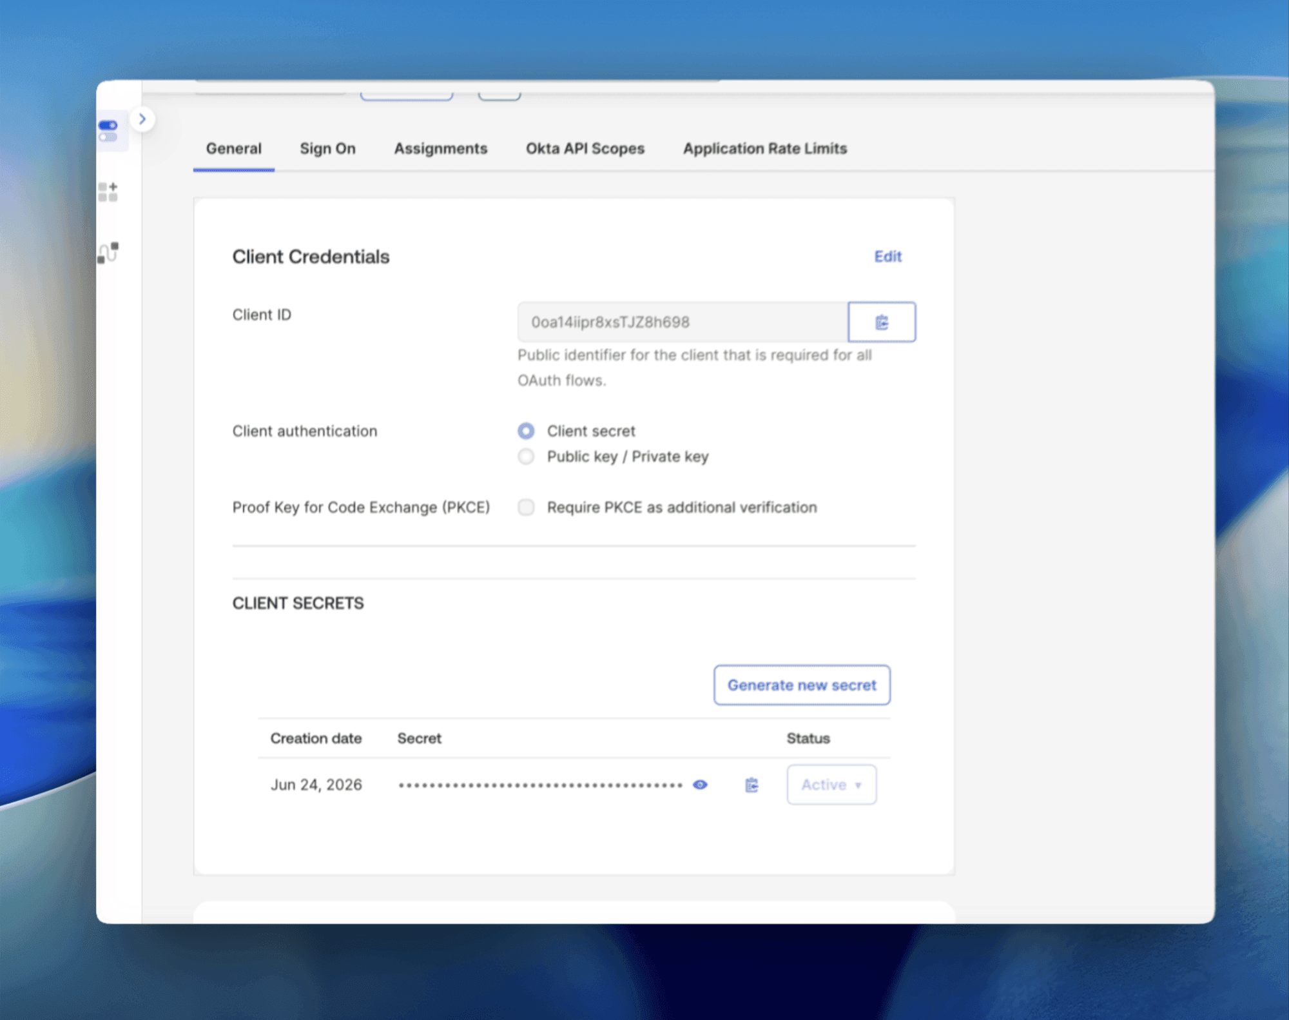The image size is (1289, 1020).
Task: Click the CLIENT SECRETS heading
Action: pos(298,603)
